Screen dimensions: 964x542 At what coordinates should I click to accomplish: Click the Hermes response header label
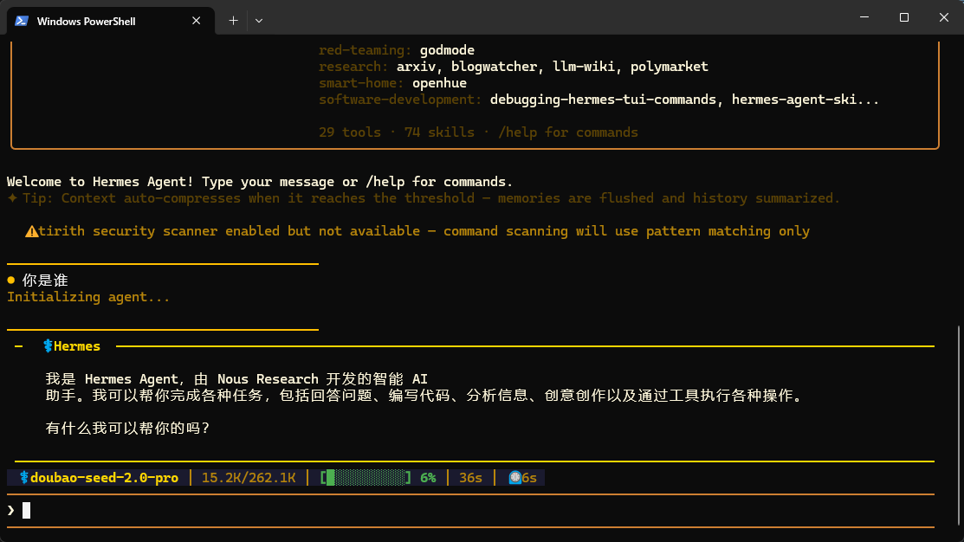tap(77, 346)
